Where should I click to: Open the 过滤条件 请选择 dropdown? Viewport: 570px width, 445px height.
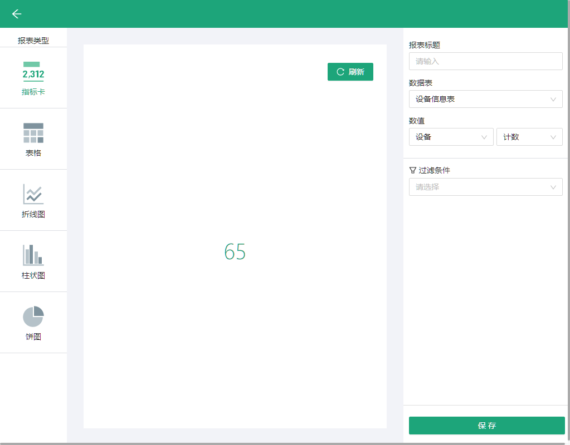(x=485, y=187)
